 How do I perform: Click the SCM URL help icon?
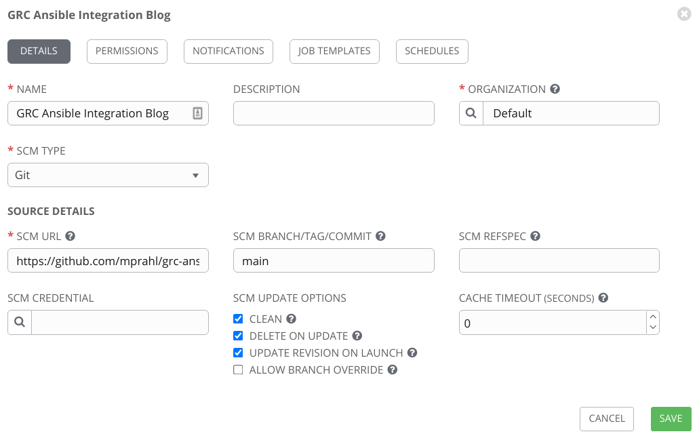coord(71,236)
